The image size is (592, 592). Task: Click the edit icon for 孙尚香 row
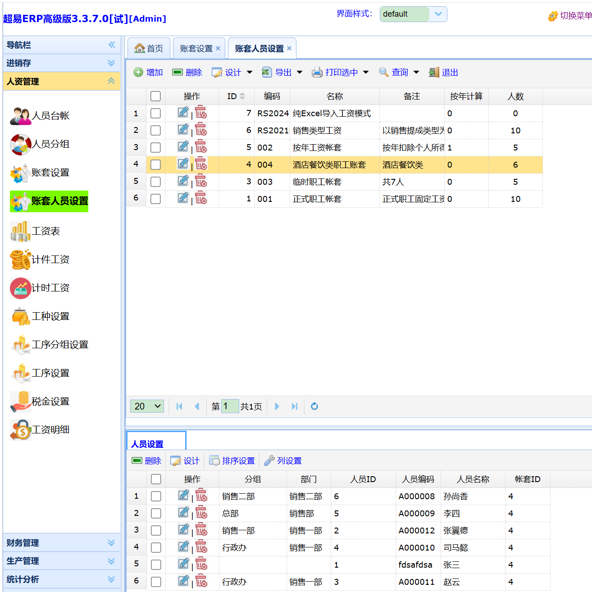[x=183, y=496]
